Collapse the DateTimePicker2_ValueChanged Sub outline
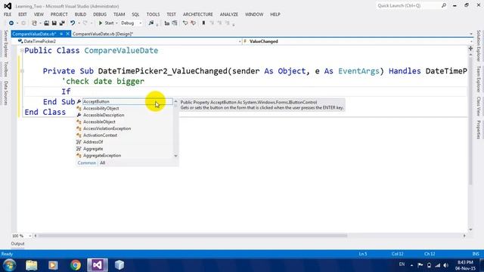484x272 pixels. (22, 71)
